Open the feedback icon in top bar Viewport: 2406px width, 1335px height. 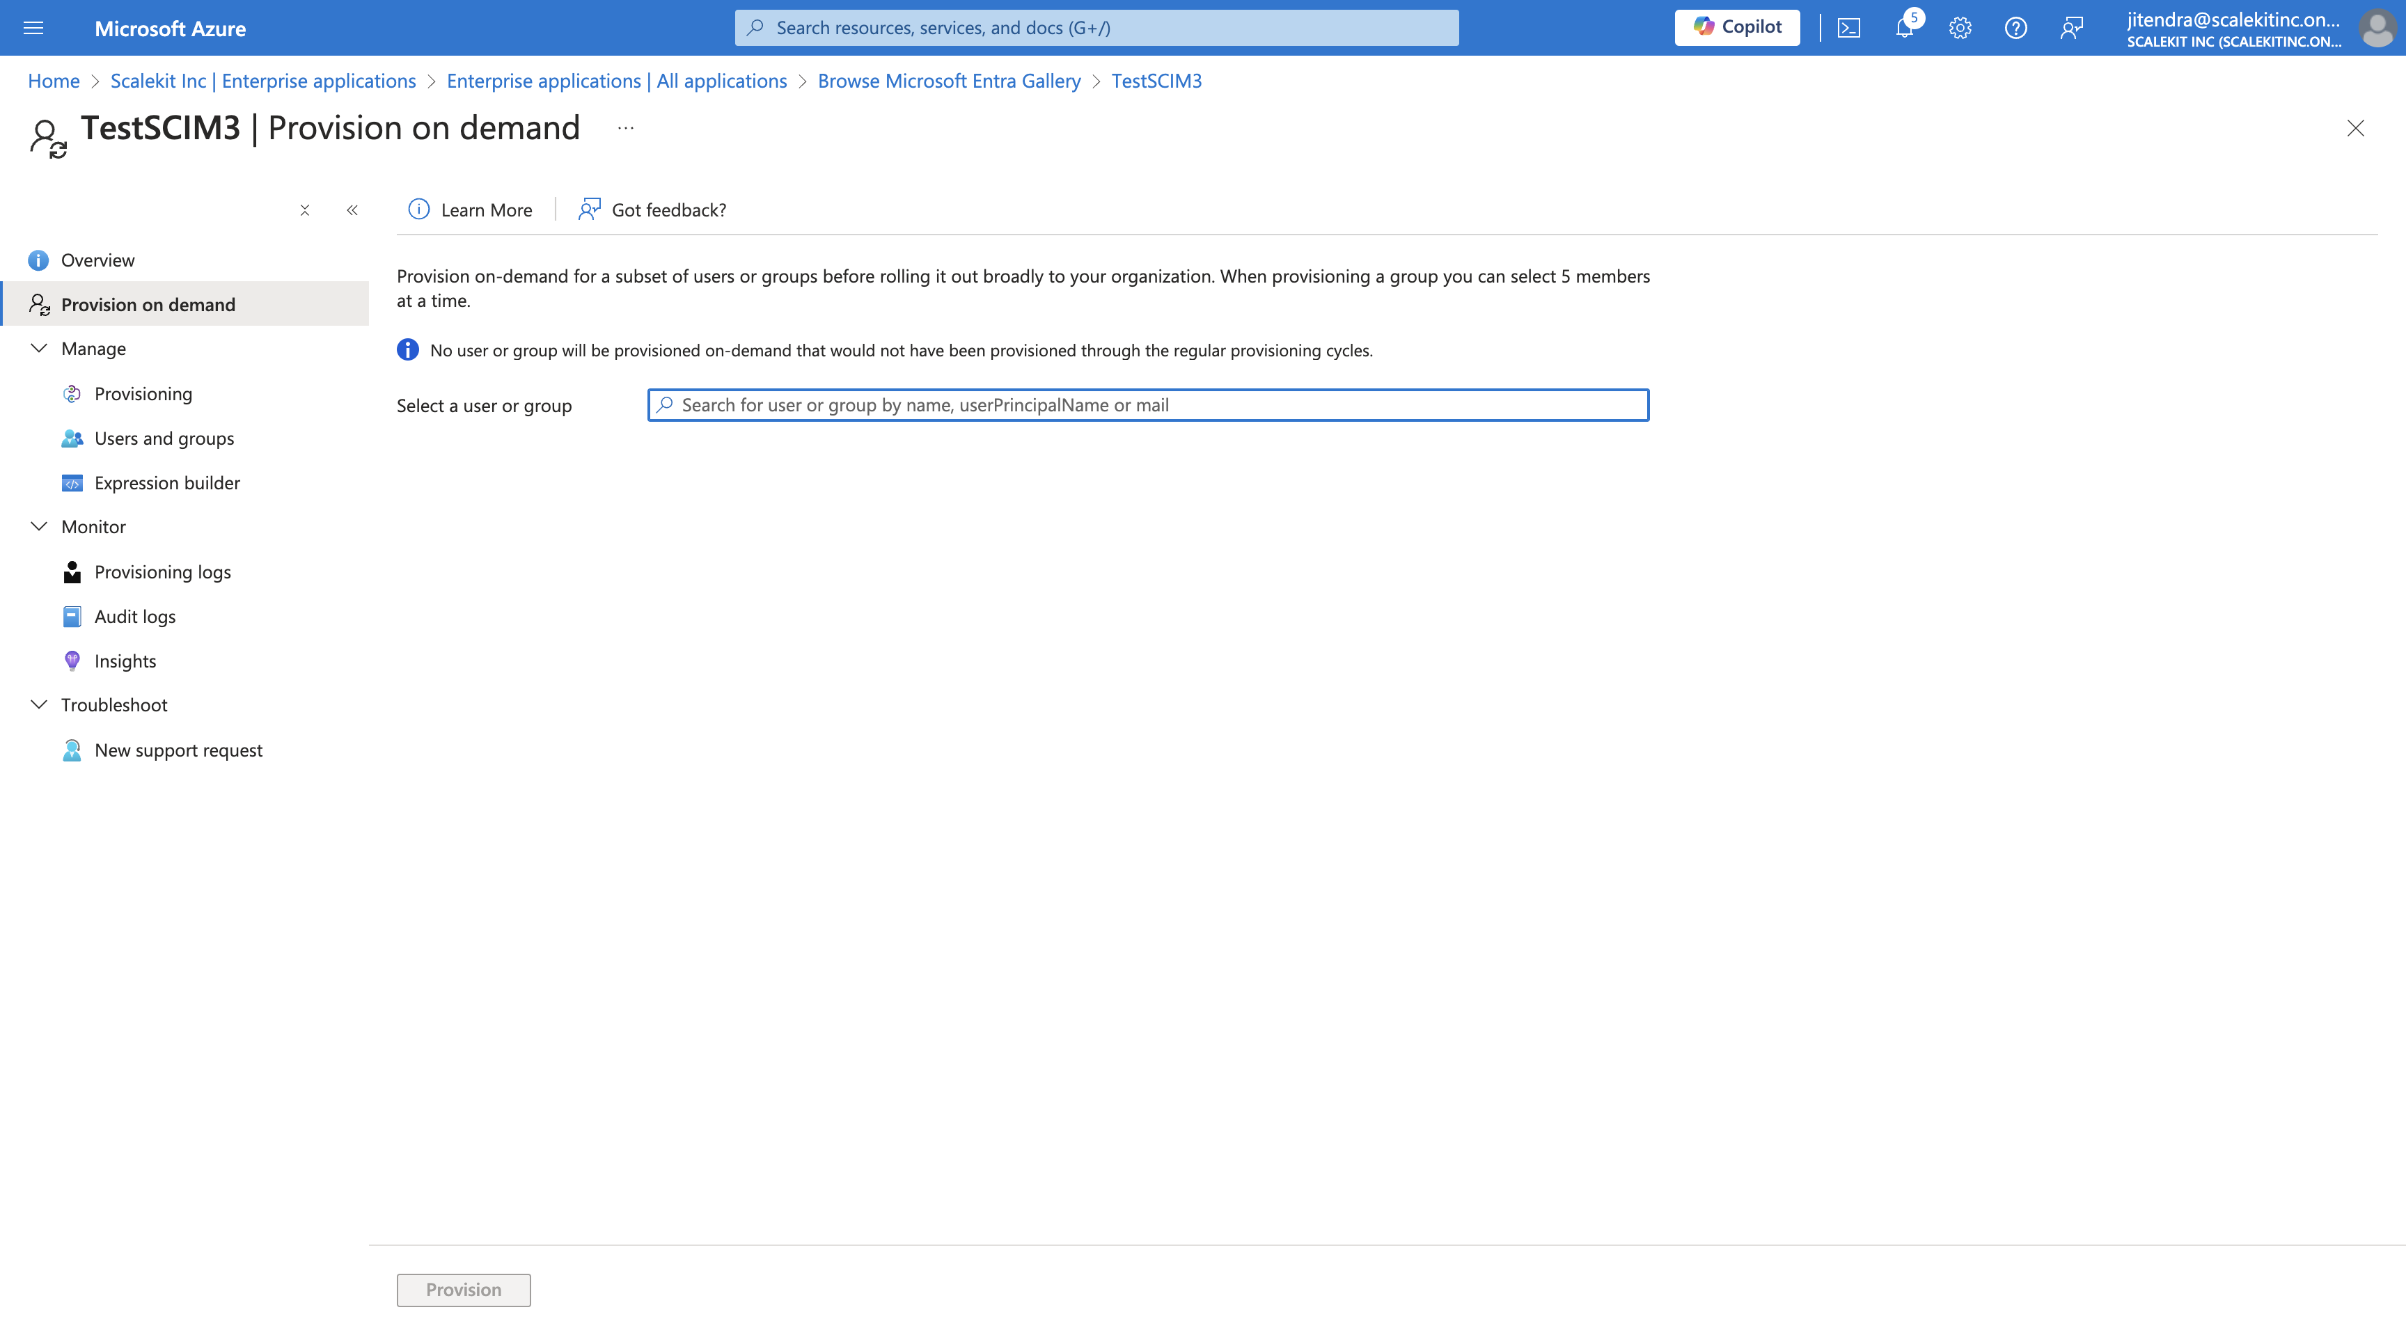[2072, 28]
